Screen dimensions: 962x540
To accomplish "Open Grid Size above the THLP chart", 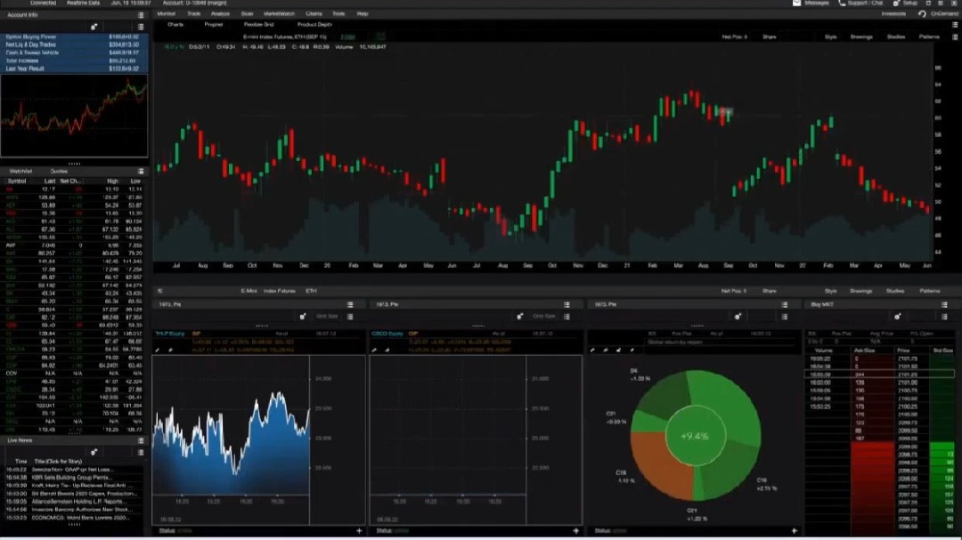I will [327, 317].
